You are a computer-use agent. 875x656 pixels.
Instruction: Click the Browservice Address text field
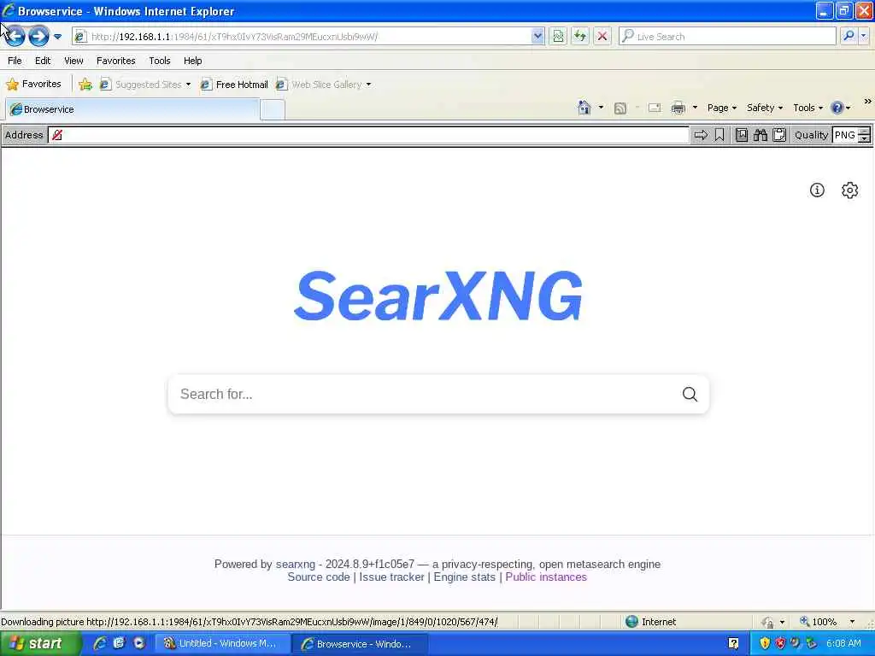(x=368, y=135)
